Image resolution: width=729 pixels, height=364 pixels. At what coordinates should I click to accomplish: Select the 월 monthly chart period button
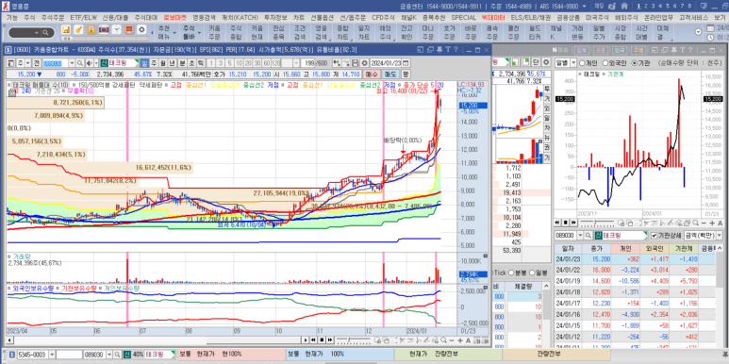(163, 63)
